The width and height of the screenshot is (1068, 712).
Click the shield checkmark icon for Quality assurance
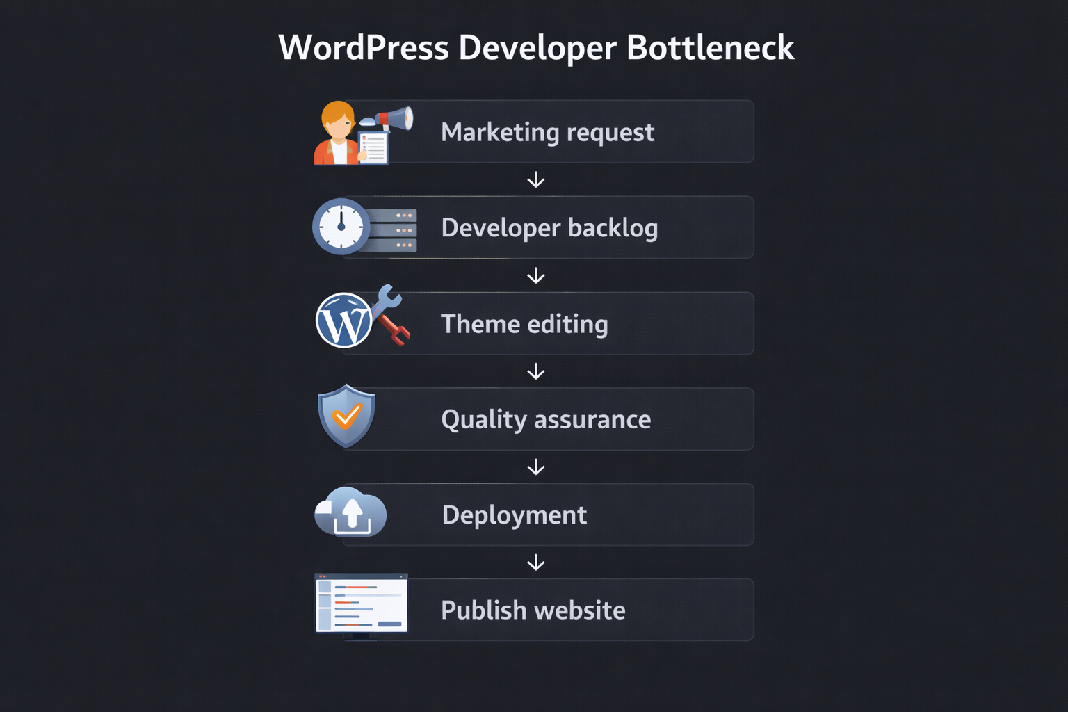(x=346, y=417)
